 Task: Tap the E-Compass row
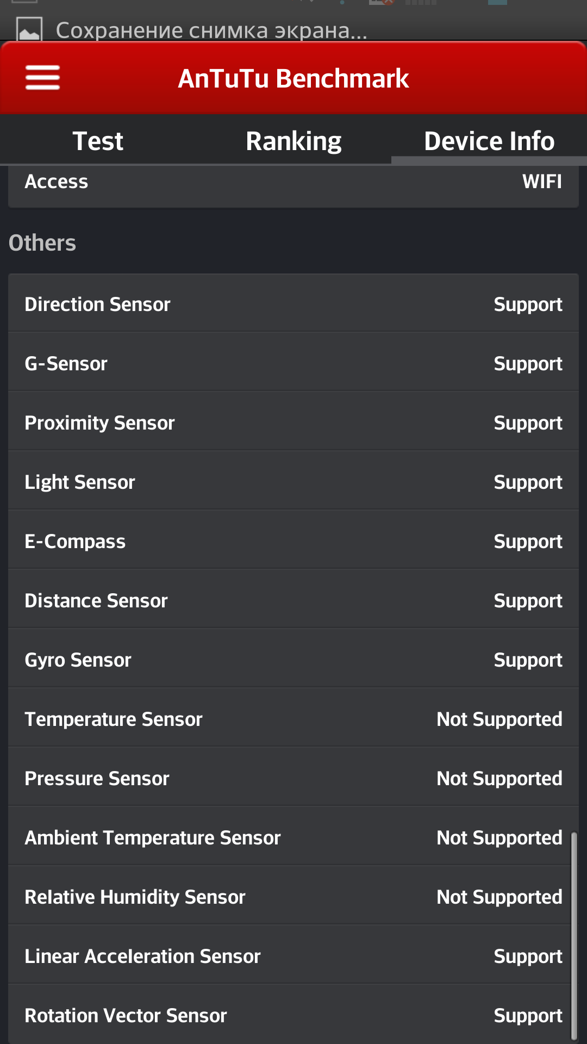[293, 540]
